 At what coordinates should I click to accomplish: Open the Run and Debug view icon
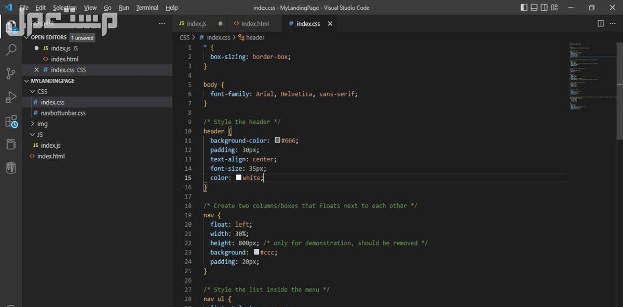(11, 97)
